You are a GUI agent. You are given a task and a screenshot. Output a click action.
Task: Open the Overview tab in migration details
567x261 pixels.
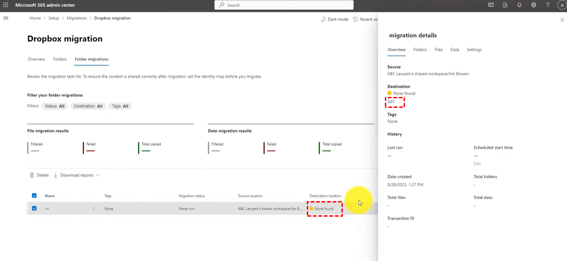(x=397, y=49)
